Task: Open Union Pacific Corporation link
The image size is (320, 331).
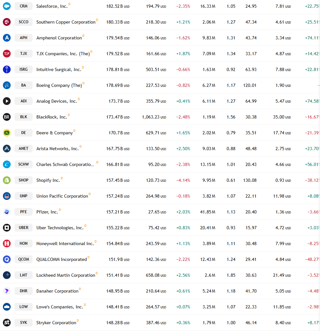Action: point(62,196)
